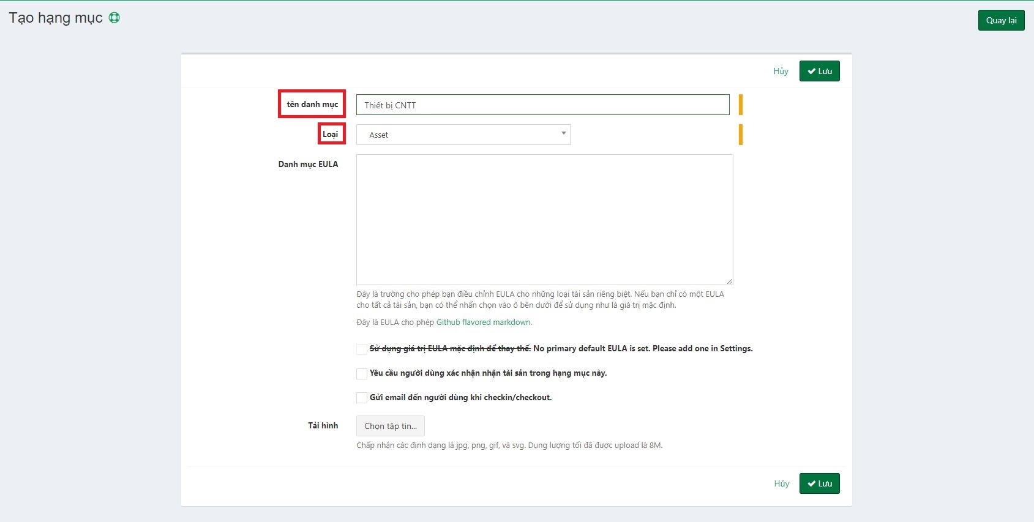Toggle the default EULA checkbox
Screen dimensions: 1034x522
click(362, 349)
